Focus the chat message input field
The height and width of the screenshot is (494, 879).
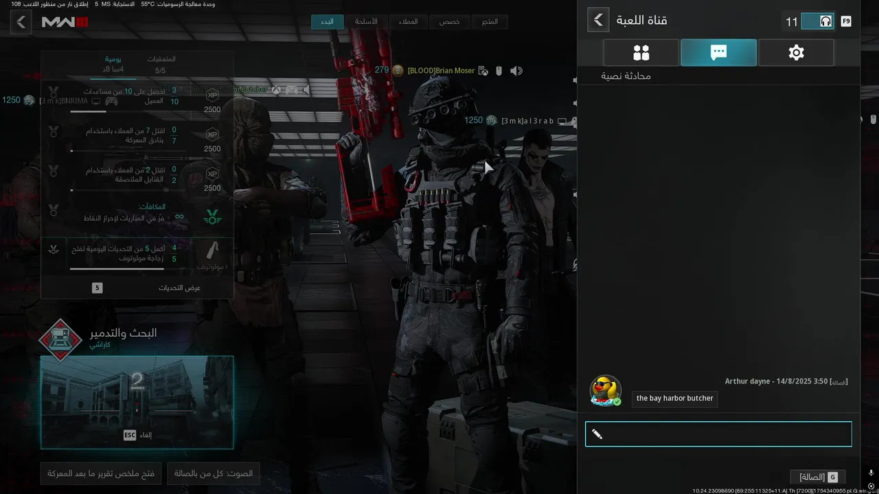[x=718, y=434]
